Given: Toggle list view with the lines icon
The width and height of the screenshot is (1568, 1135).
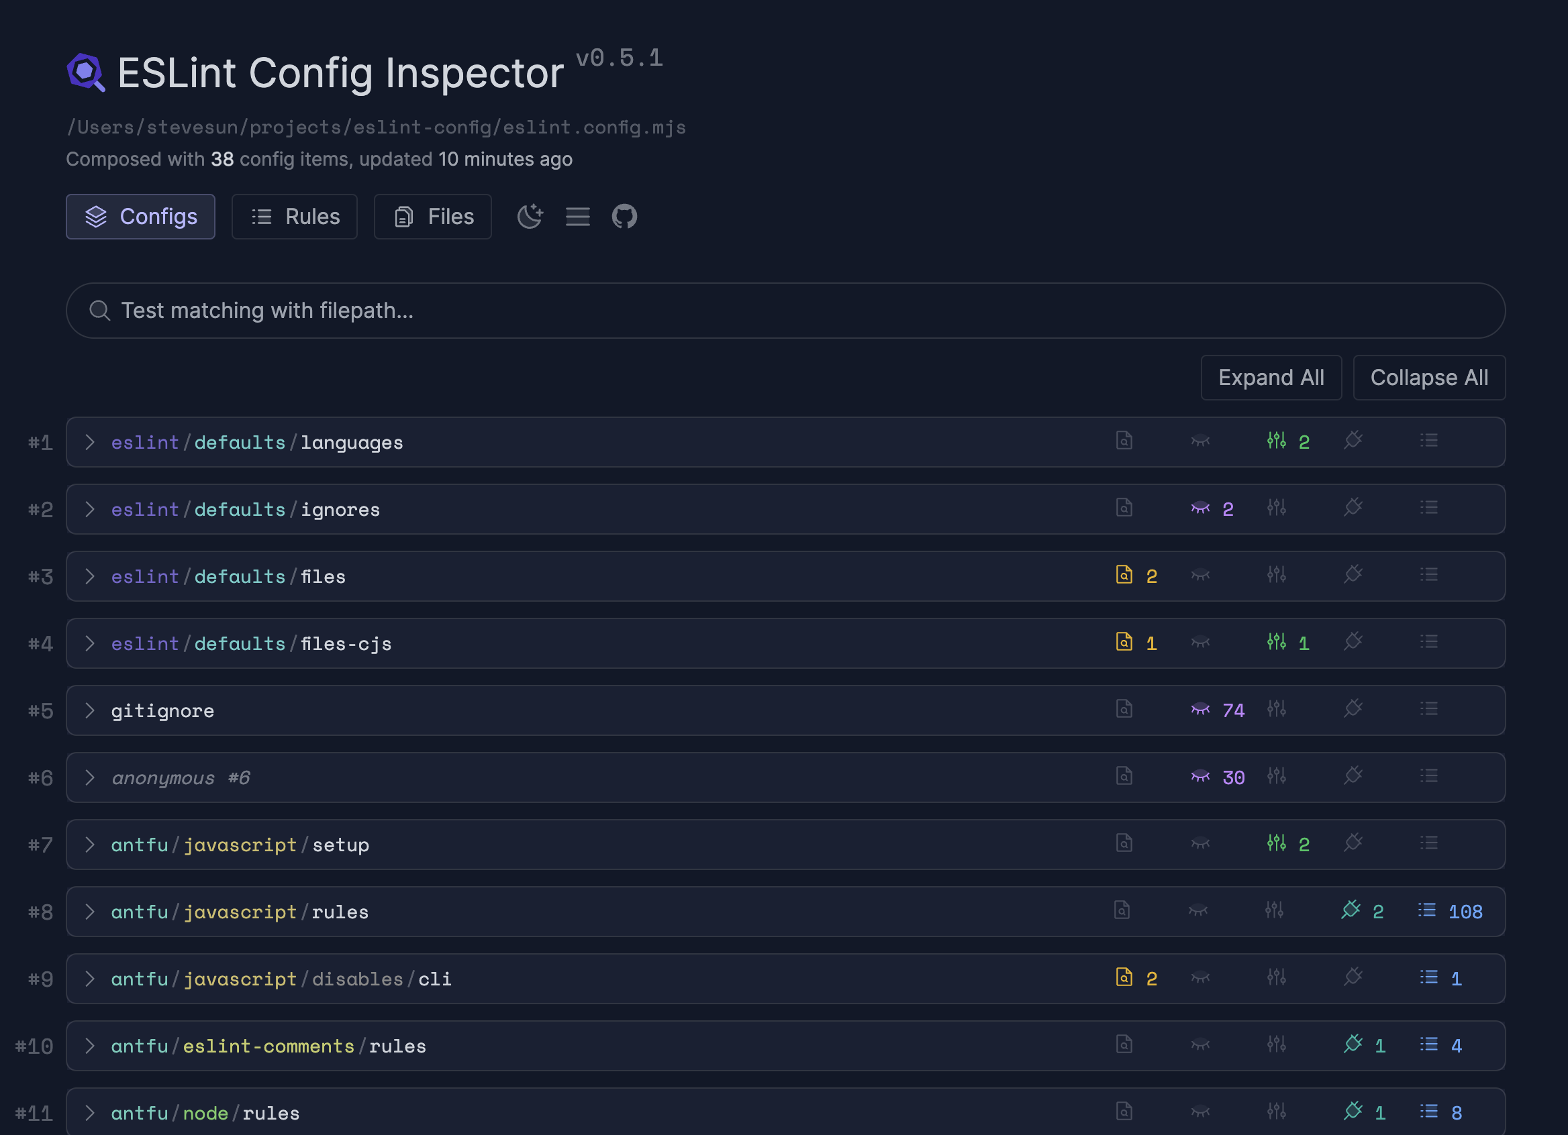Looking at the screenshot, I should [x=577, y=217].
